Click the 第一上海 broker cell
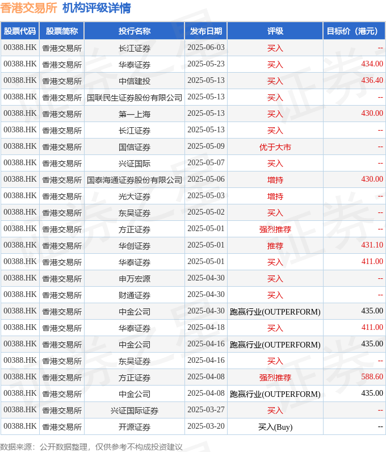386x452 pixels. (135, 114)
